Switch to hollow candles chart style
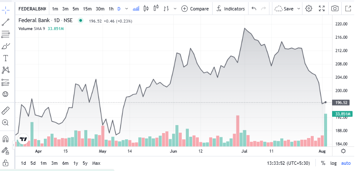Screen dimensions: 363x171 pos(156,9)
